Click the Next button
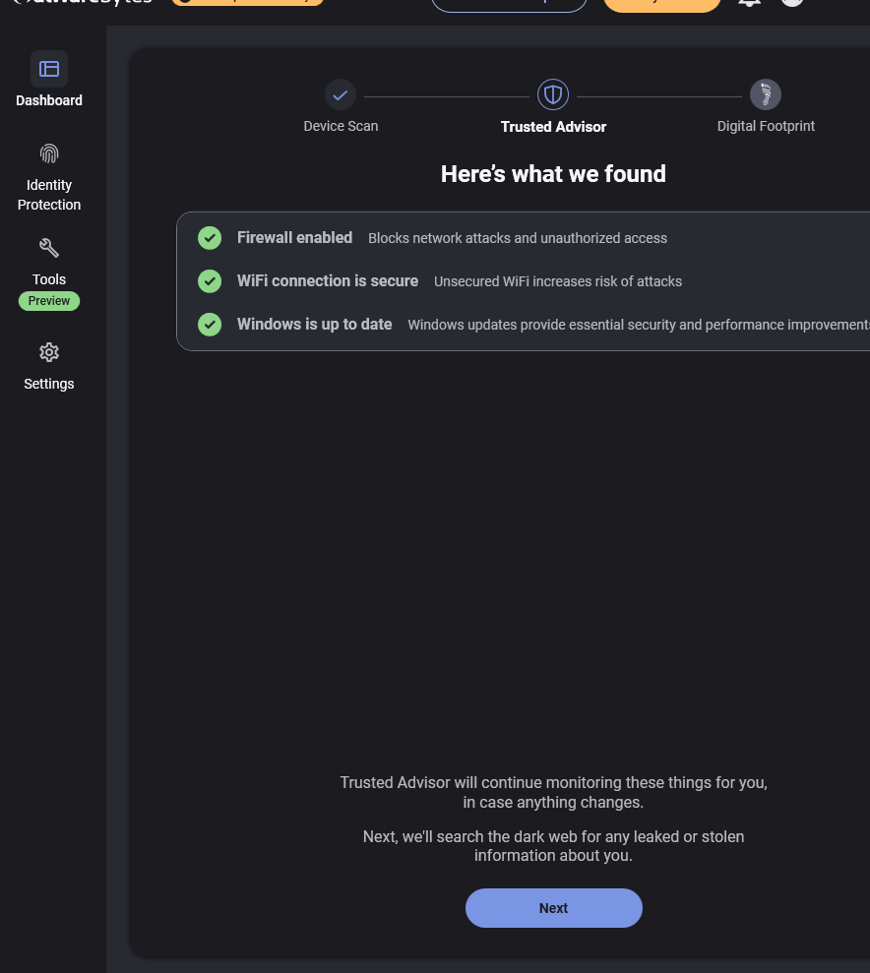 click(x=553, y=908)
